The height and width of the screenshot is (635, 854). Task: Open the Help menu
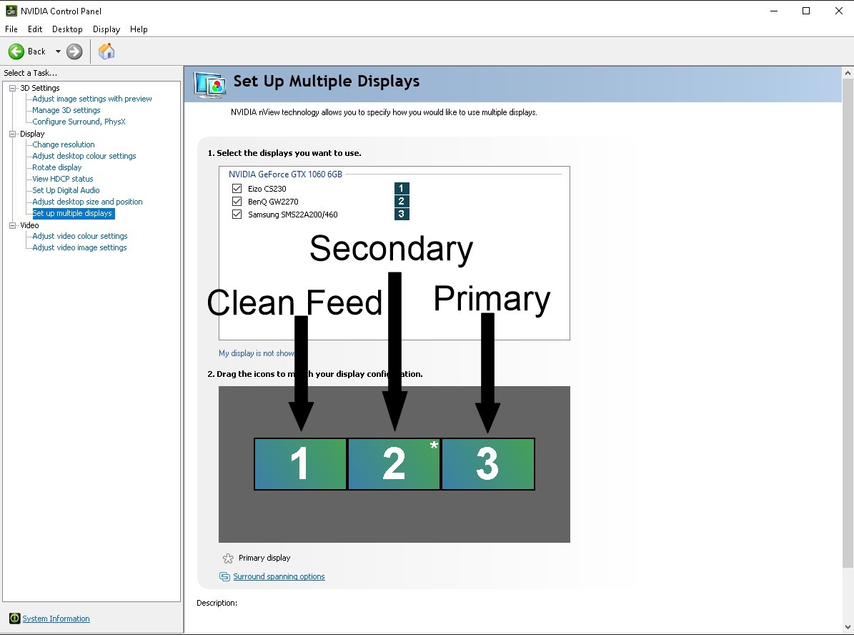139,29
